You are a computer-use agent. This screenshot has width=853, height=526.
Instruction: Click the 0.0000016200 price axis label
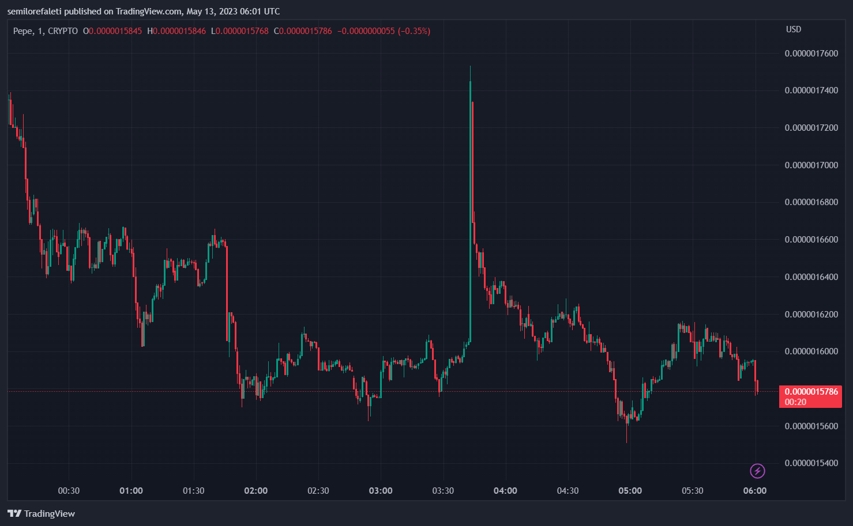[811, 315]
